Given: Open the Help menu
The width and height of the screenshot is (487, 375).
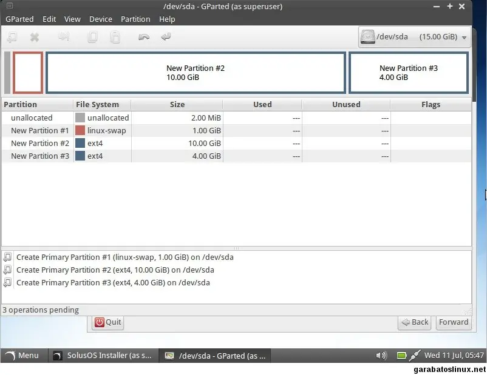Looking at the screenshot, I should pyautogui.click(x=167, y=19).
